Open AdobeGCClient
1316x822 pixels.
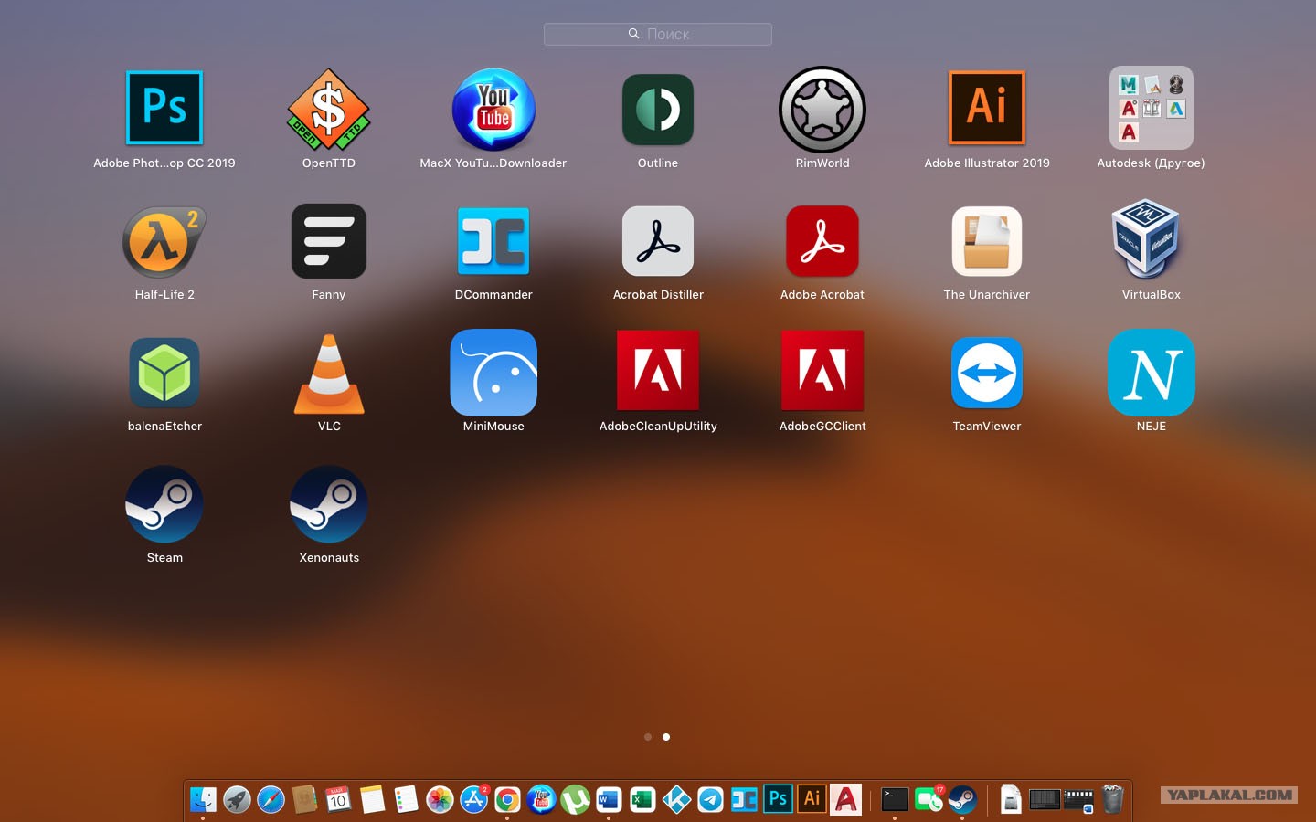coord(822,371)
